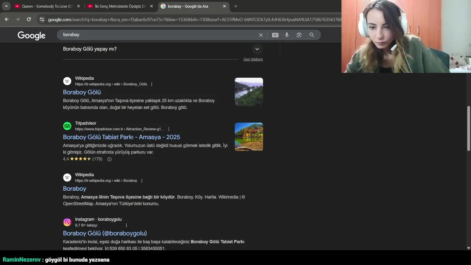The width and height of the screenshot is (471, 265).
Task: Clear the search query with X
Action: coord(261,35)
